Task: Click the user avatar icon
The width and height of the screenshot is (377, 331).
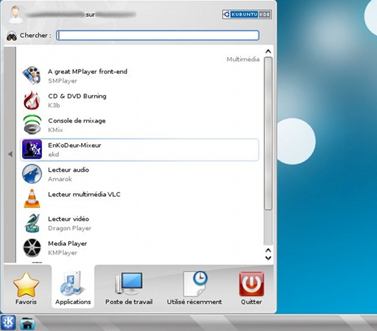Action: pos(16,15)
